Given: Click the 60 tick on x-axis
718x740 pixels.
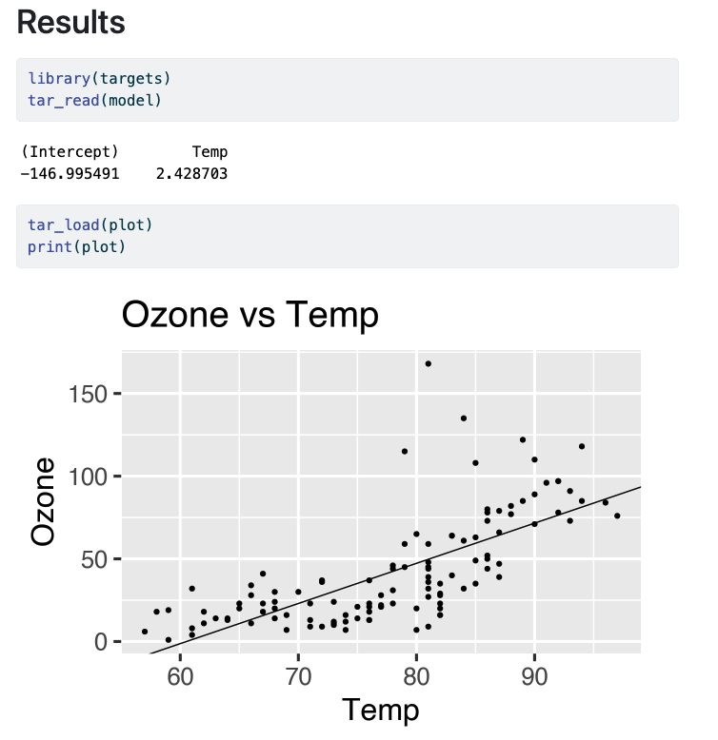Looking at the screenshot, I should tap(181, 676).
